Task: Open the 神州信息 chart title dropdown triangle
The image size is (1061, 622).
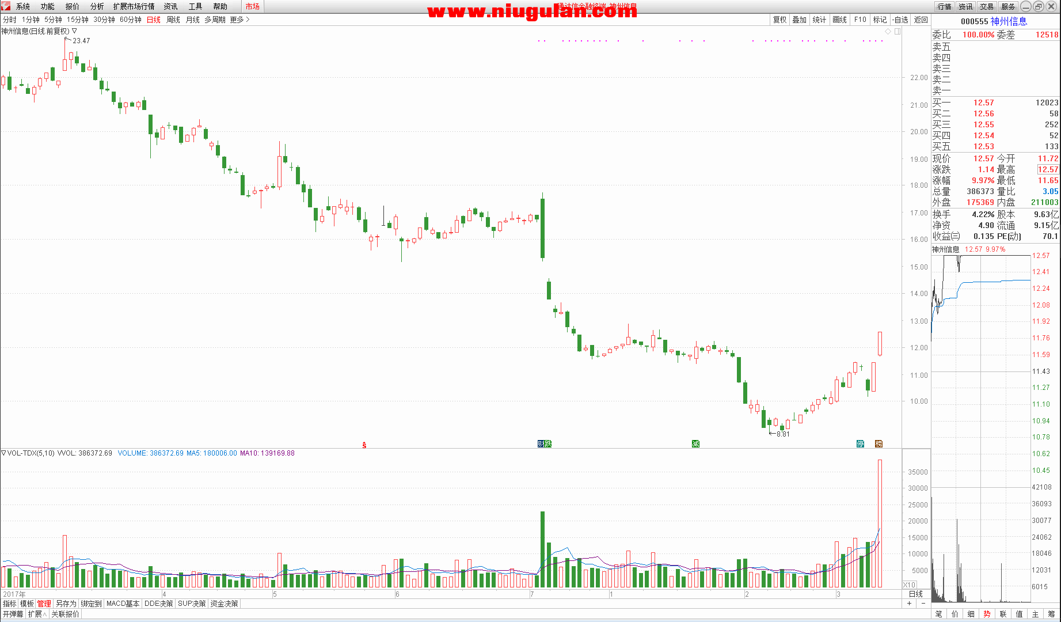Action: pyautogui.click(x=74, y=31)
